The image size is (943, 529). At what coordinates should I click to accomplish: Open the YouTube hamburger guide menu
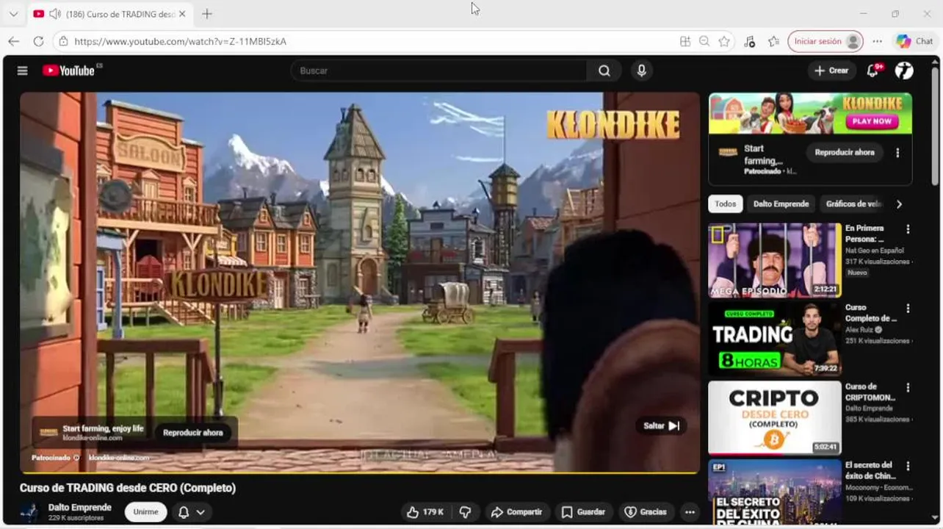tap(23, 71)
